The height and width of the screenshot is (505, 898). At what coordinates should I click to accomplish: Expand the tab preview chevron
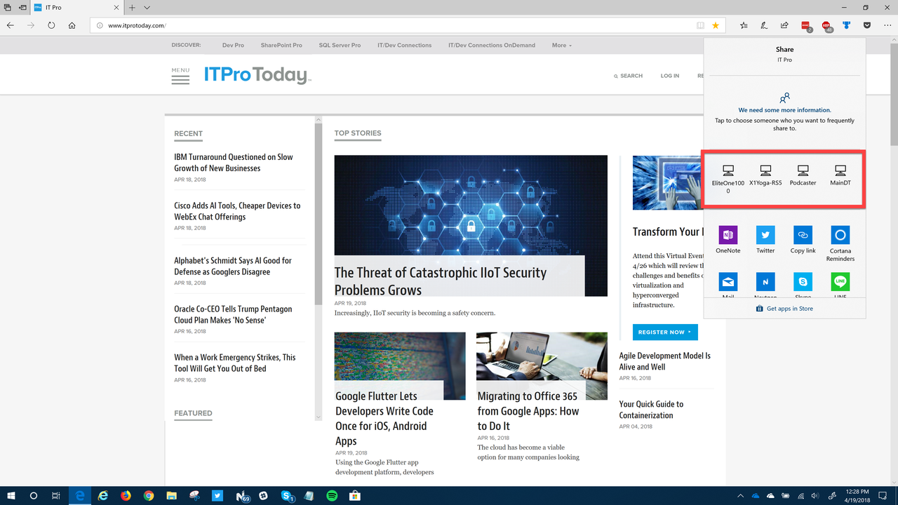point(147,8)
